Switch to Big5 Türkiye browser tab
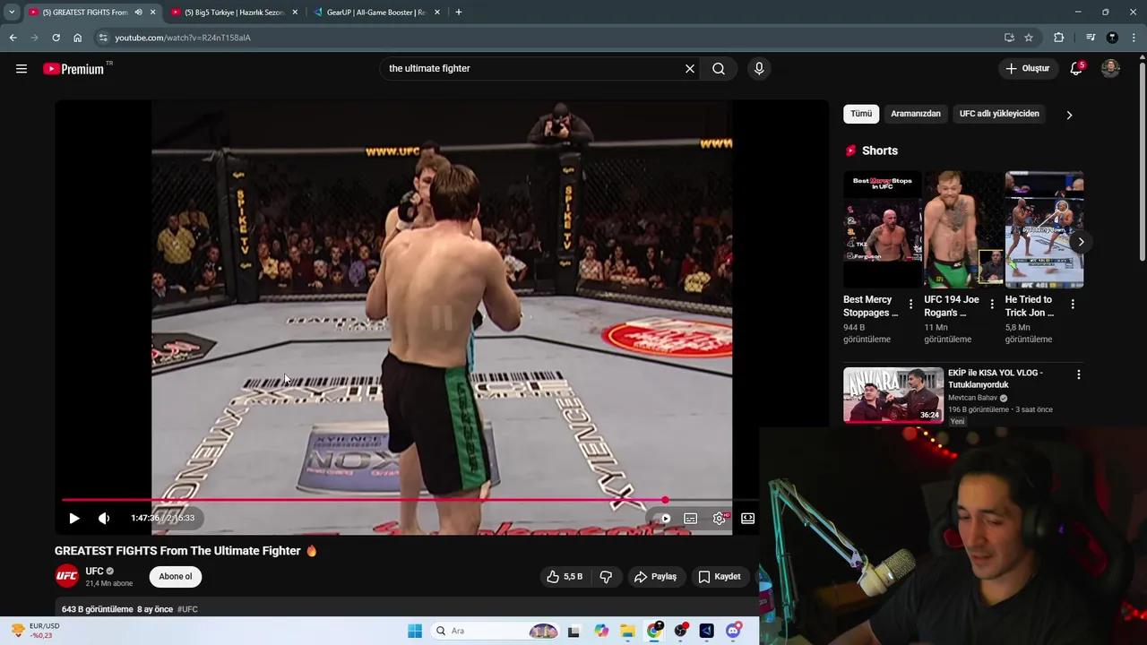The image size is (1147, 645). click(235, 13)
